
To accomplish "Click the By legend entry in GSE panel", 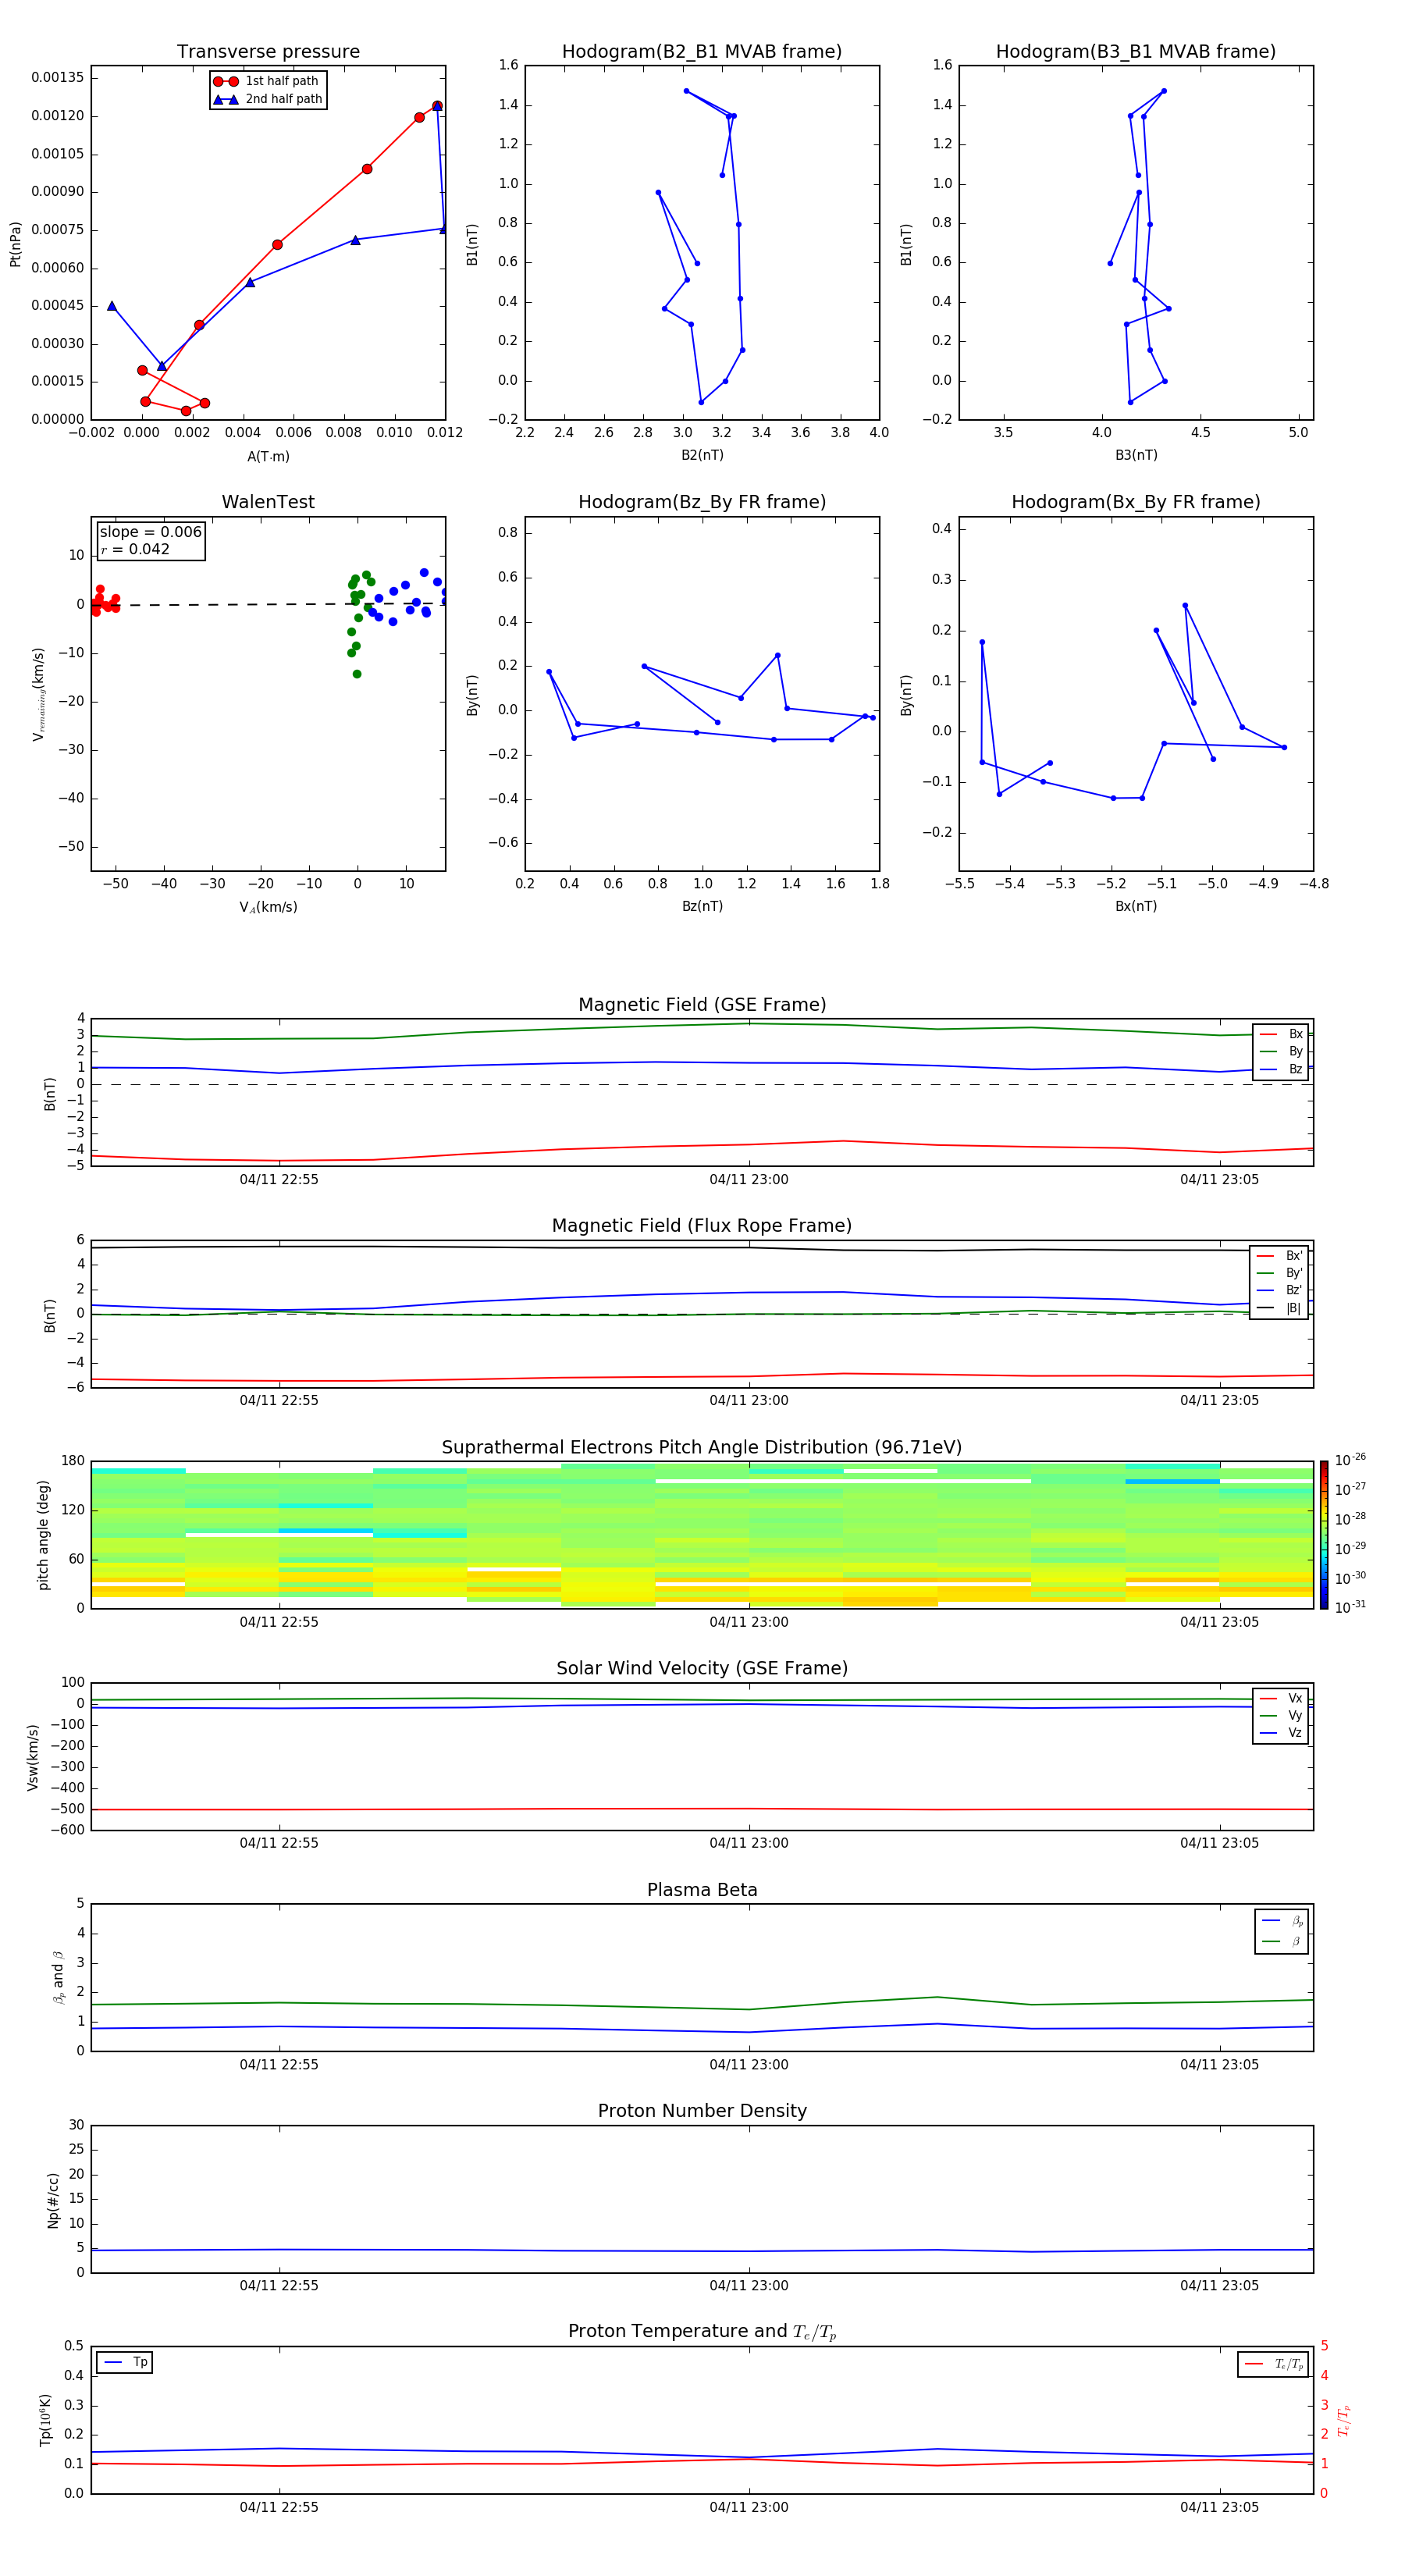I will (1281, 1051).
